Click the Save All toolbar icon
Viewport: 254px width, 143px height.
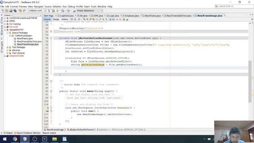coord(15,11)
